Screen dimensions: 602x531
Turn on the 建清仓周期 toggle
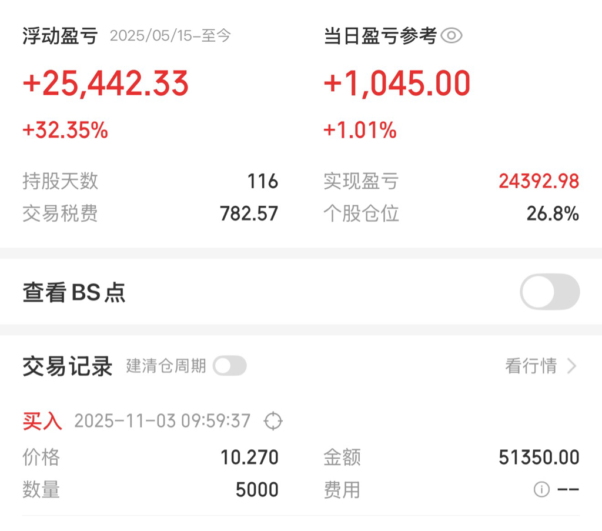[230, 366]
